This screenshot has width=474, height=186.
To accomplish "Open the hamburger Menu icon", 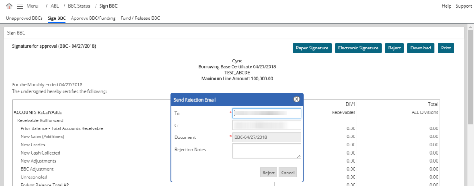I will pos(20,6).
